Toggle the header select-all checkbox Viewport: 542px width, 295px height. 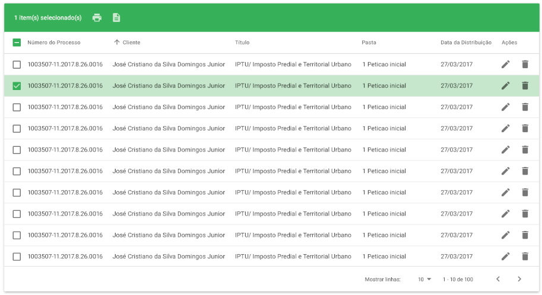tap(17, 43)
